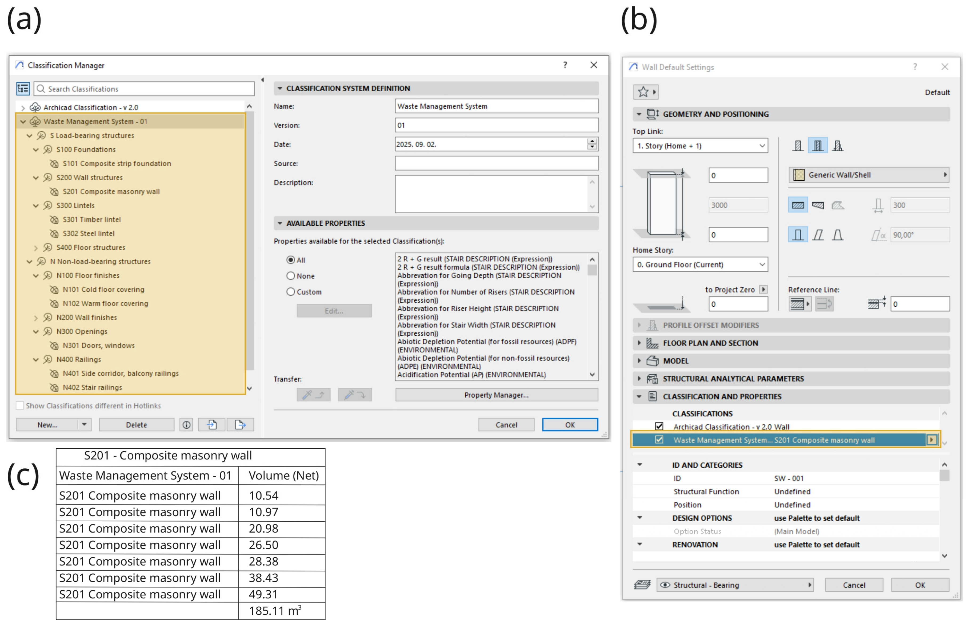The image size is (968, 625).
Task: Click the classification tree view icon beside search
Action: click(x=23, y=88)
